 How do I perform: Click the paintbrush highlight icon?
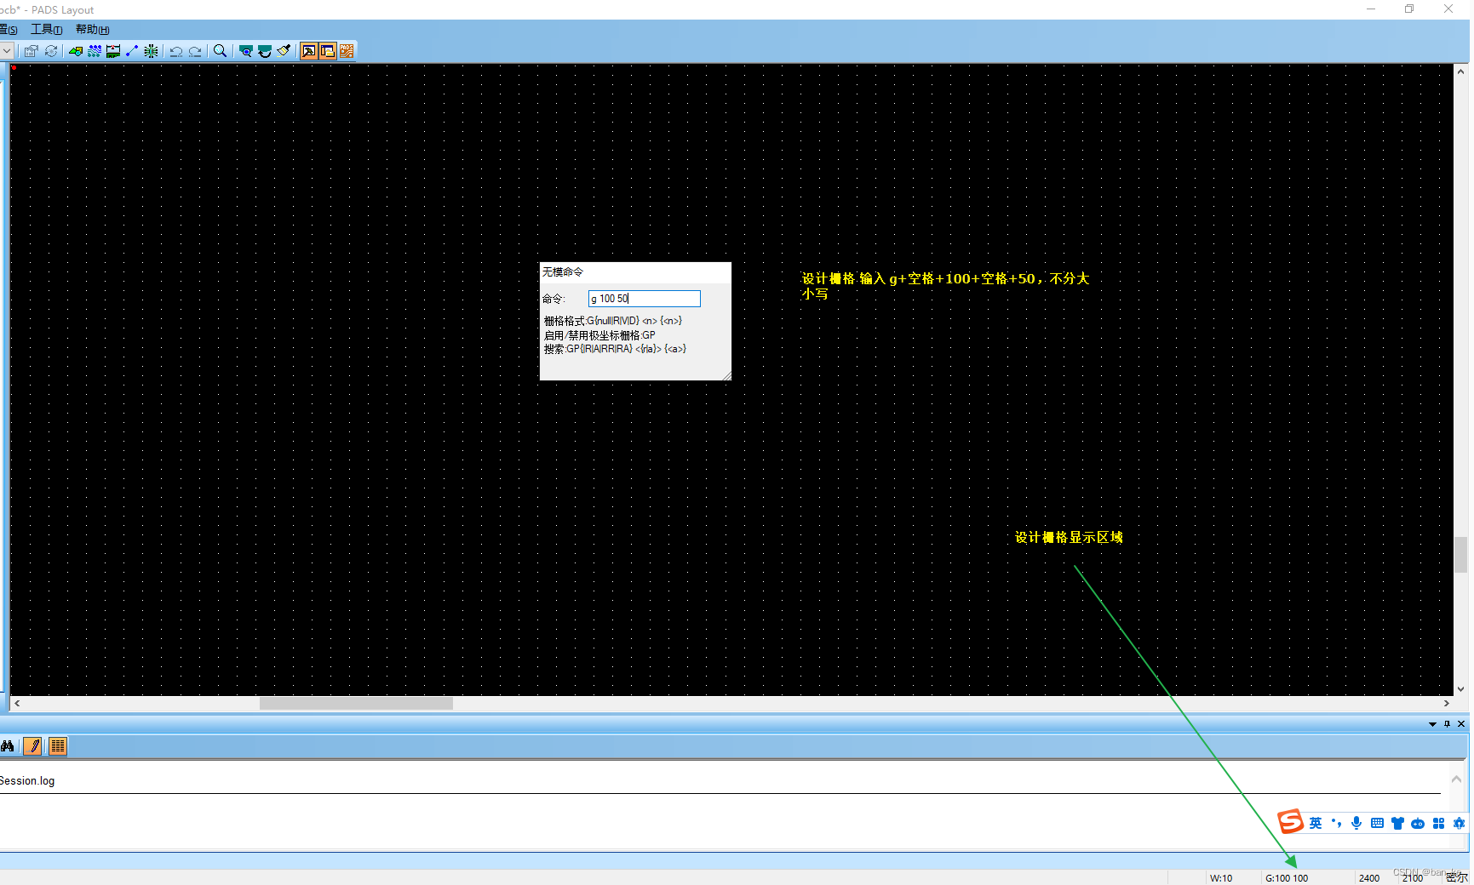pos(284,51)
